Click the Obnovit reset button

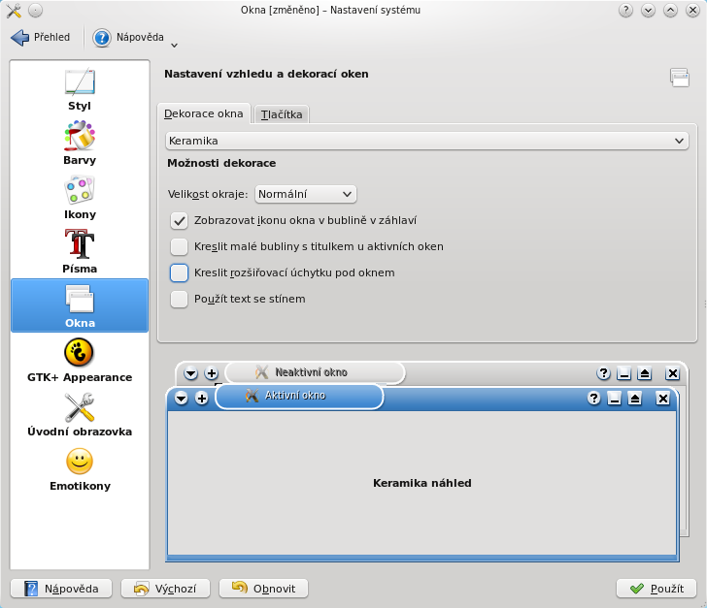tap(264, 589)
